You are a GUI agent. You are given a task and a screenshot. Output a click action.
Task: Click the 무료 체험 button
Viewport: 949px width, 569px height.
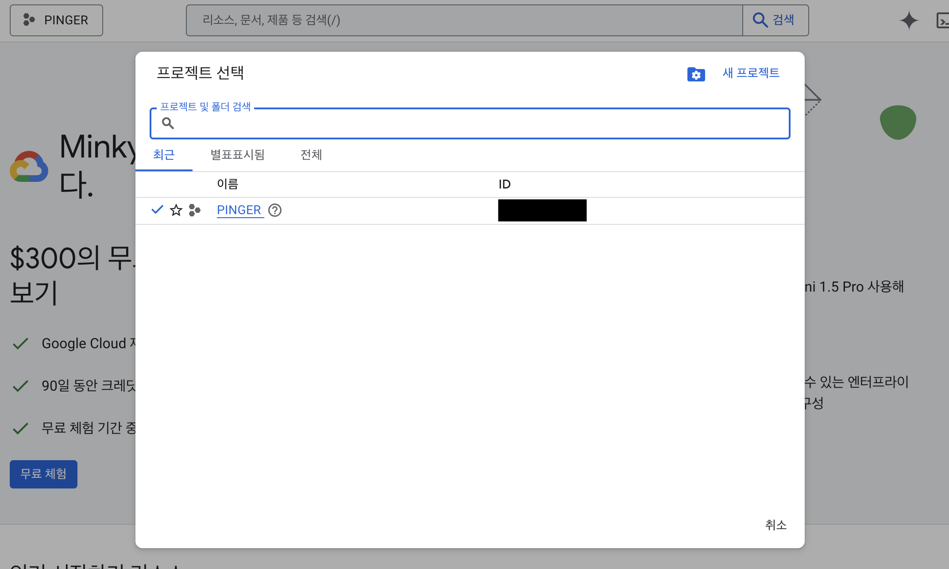43,474
